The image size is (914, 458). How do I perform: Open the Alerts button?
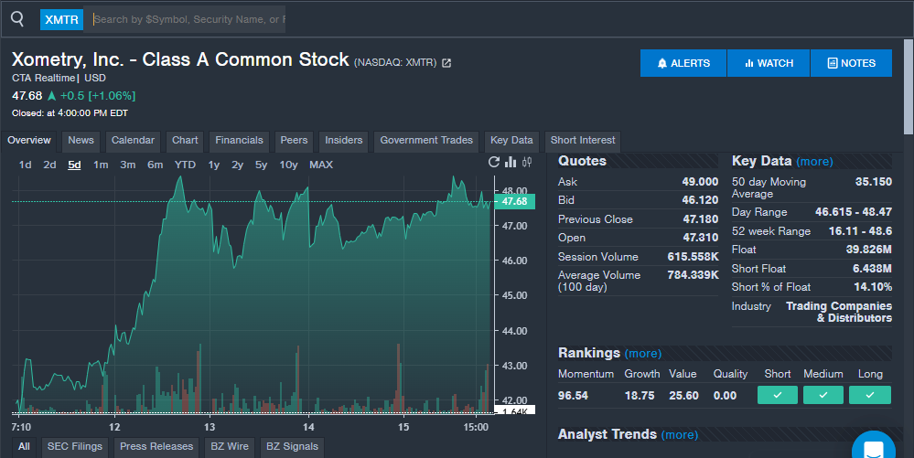point(683,63)
